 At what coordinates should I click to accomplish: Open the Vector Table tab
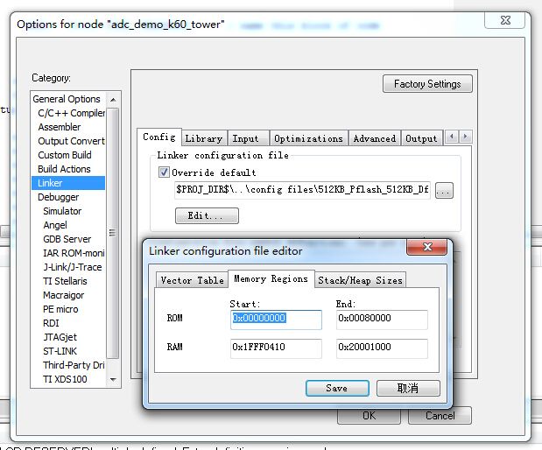pos(192,280)
